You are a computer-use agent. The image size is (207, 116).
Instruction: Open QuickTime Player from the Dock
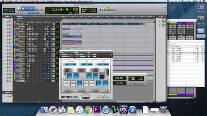coord(133,110)
